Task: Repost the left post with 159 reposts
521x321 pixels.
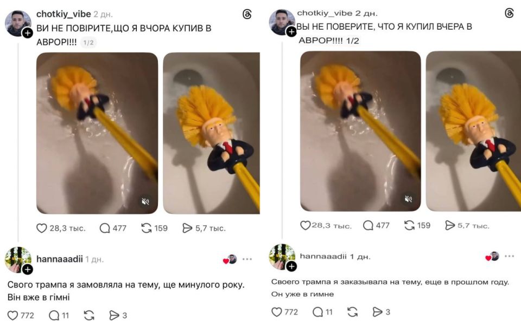Action: (146, 228)
